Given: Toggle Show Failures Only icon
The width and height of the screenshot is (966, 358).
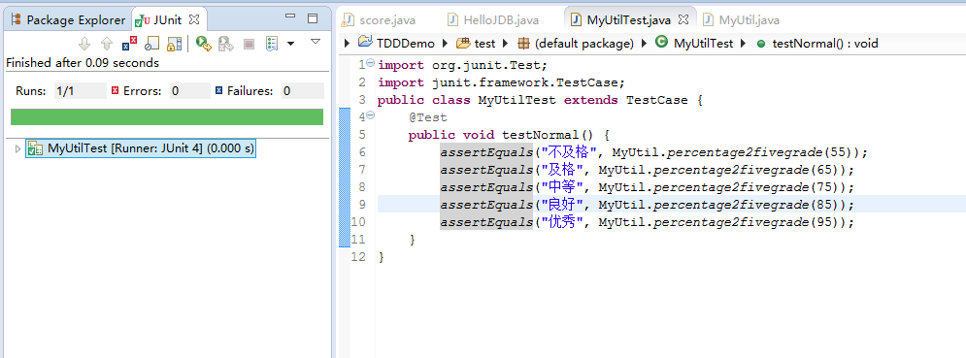Looking at the screenshot, I should (129, 44).
